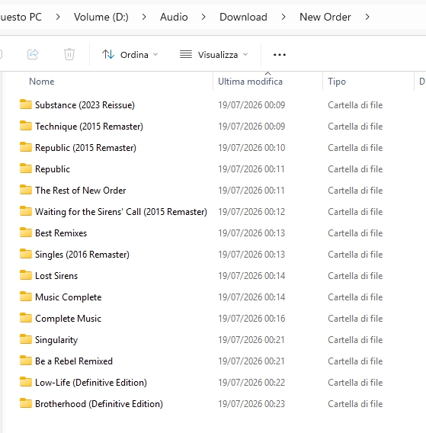The image size is (426, 433).
Task: Click "Cartella di file" in Singularity row
Action: (355, 340)
